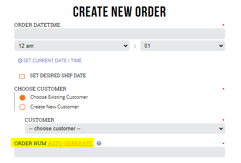Click the question mark help icon
The height and width of the screenshot is (163, 241).
click(99, 144)
